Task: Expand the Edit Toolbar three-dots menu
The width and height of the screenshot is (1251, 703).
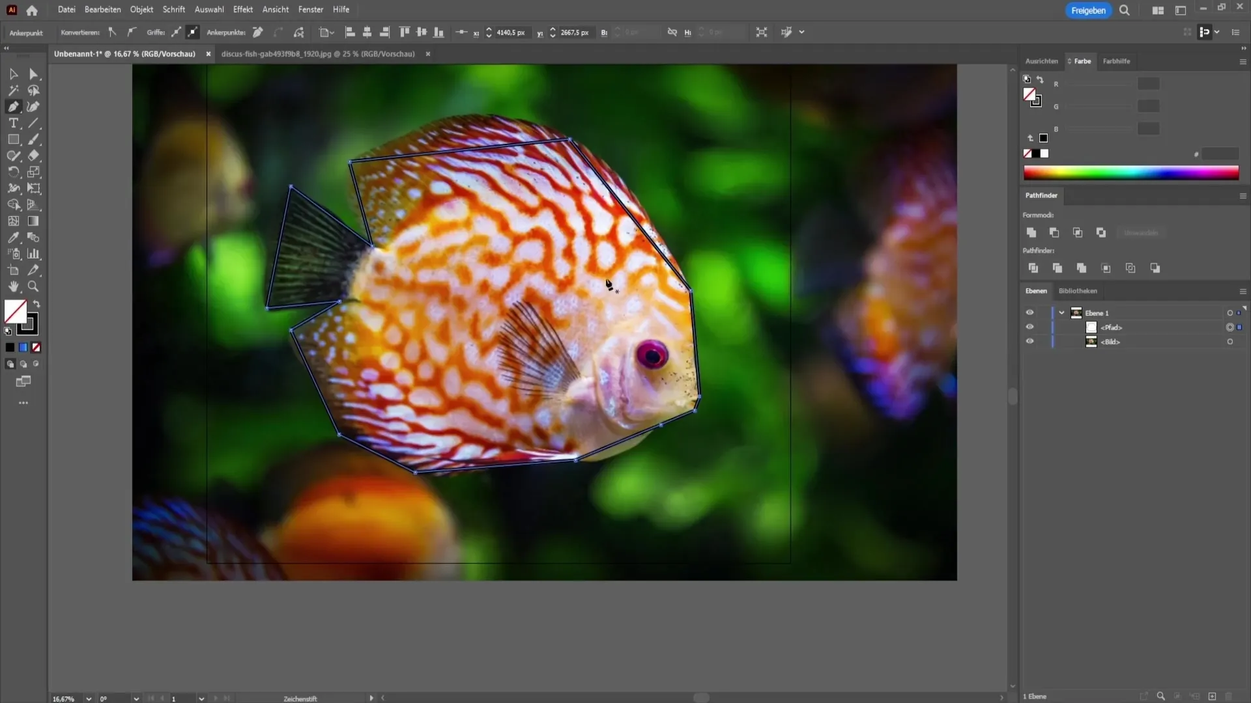Action: pos(23,403)
